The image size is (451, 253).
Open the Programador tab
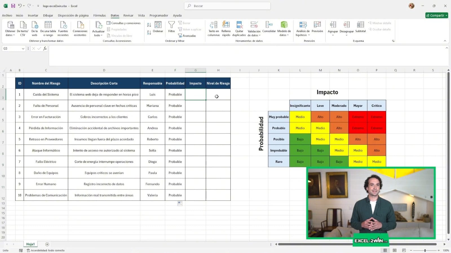(x=159, y=15)
